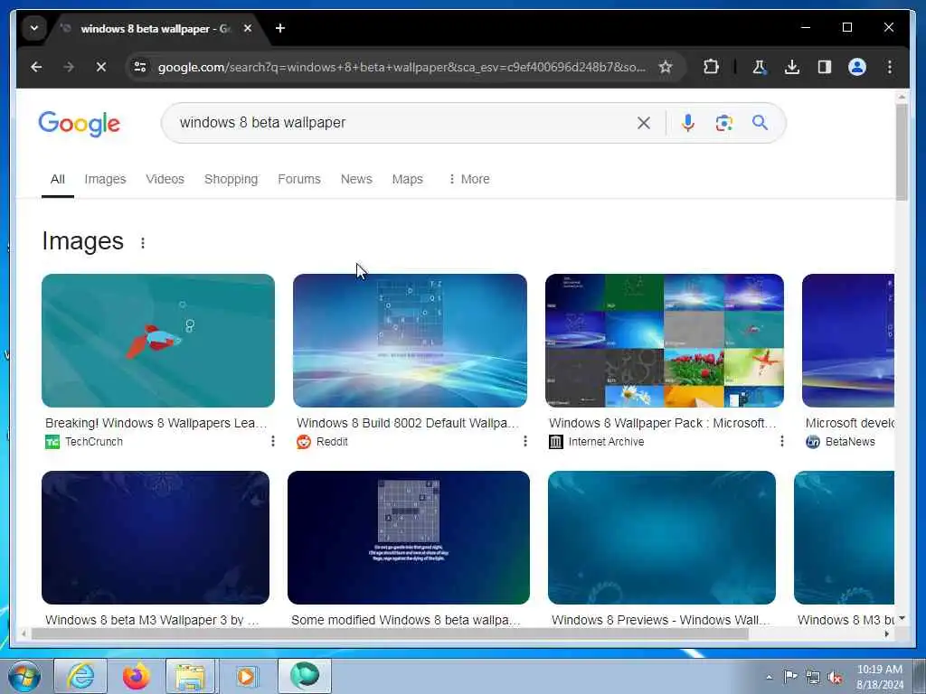Launch Firefox from the taskbar

point(136,676)
